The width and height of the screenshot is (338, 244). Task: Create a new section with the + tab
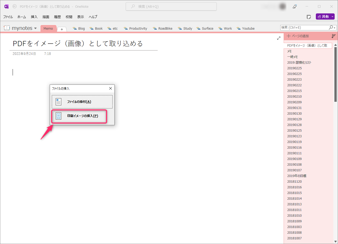(x=62, y=30)
